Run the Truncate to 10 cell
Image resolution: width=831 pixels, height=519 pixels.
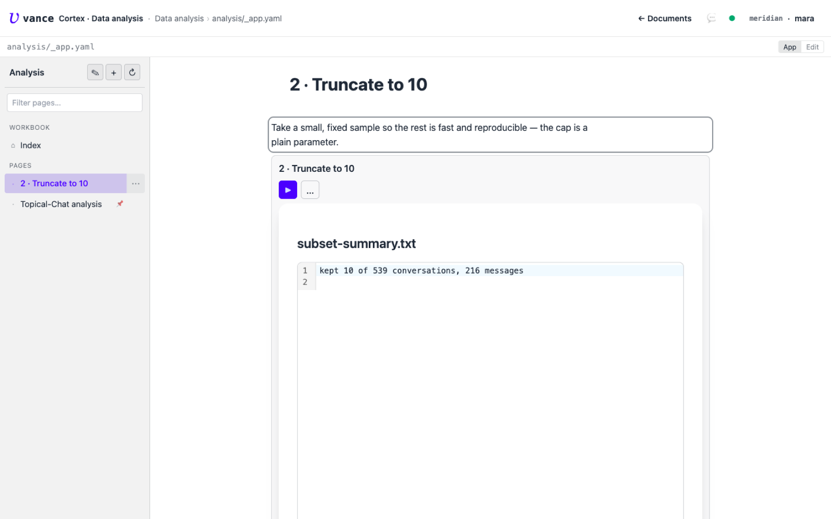(x=288, y=190)
